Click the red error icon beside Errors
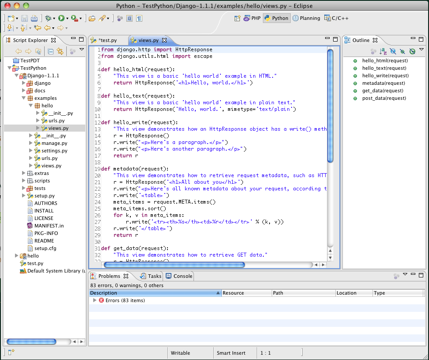429x360 pixels. pyautogui.click(x=101, y=300)
